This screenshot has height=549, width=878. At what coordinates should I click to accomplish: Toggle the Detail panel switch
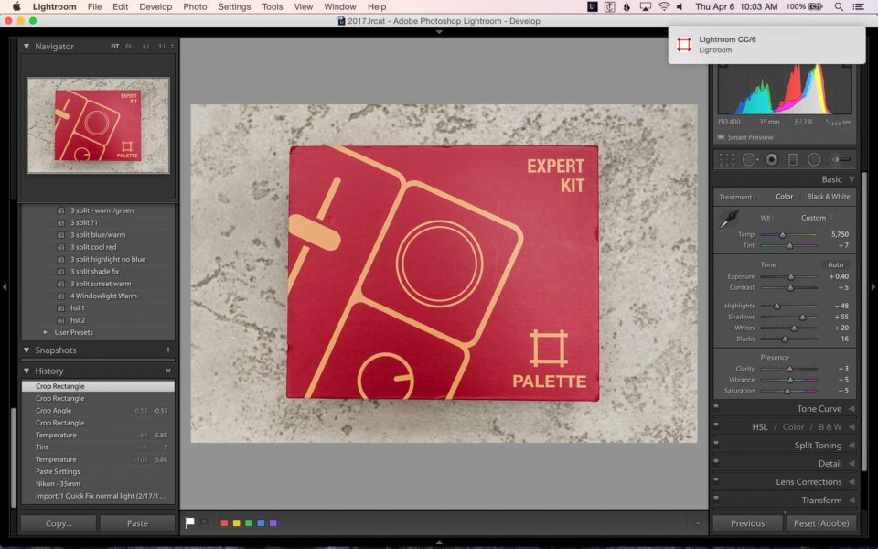(x=716, y=461)
